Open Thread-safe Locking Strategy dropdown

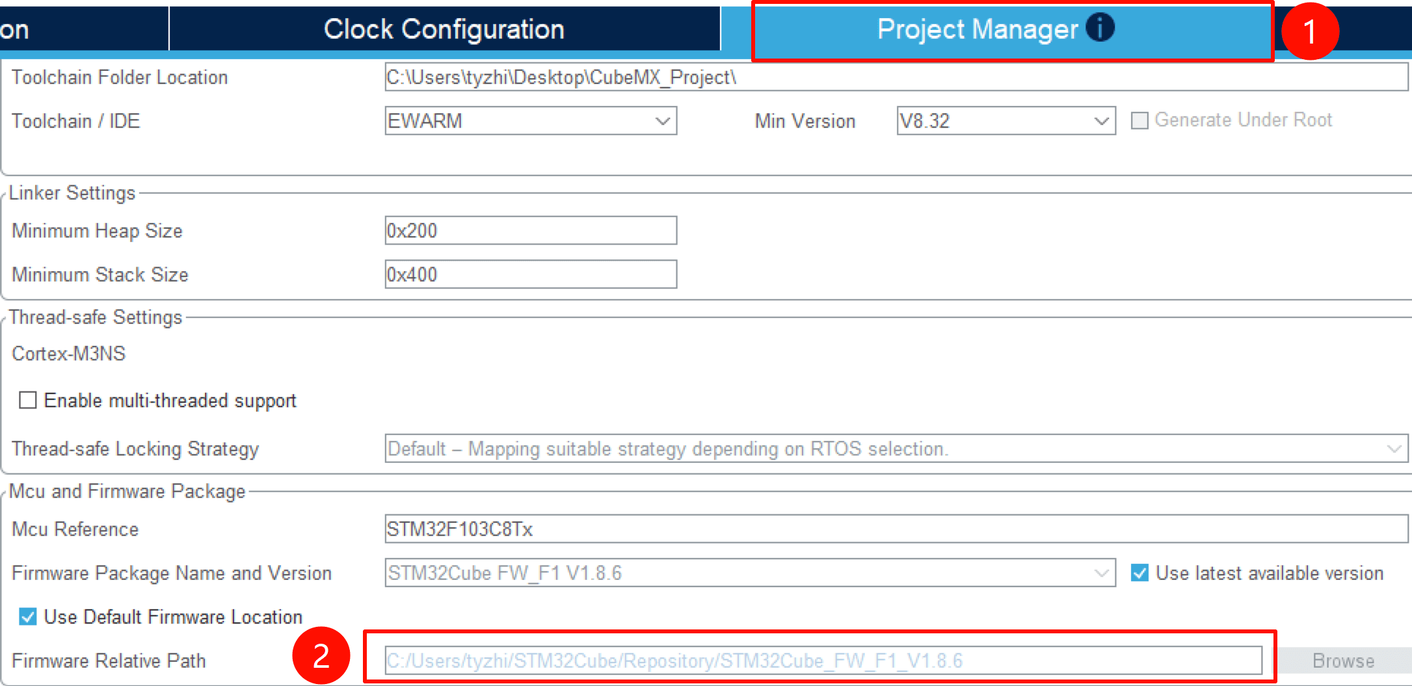[x=896, y=449]
